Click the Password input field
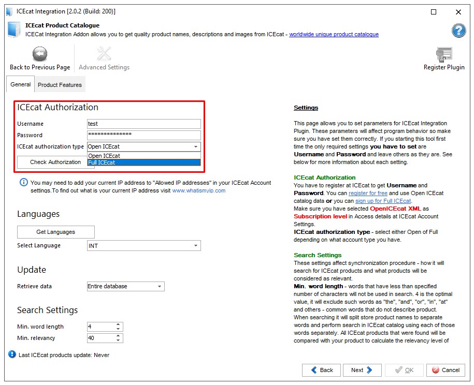Image resolution: width=474 pixels, height=385 pixels. click(x=144, y=135)
